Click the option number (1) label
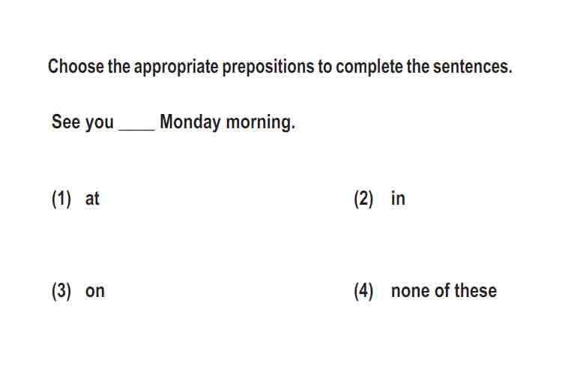This screenshot has height=375, width=562. coord(61,199)
